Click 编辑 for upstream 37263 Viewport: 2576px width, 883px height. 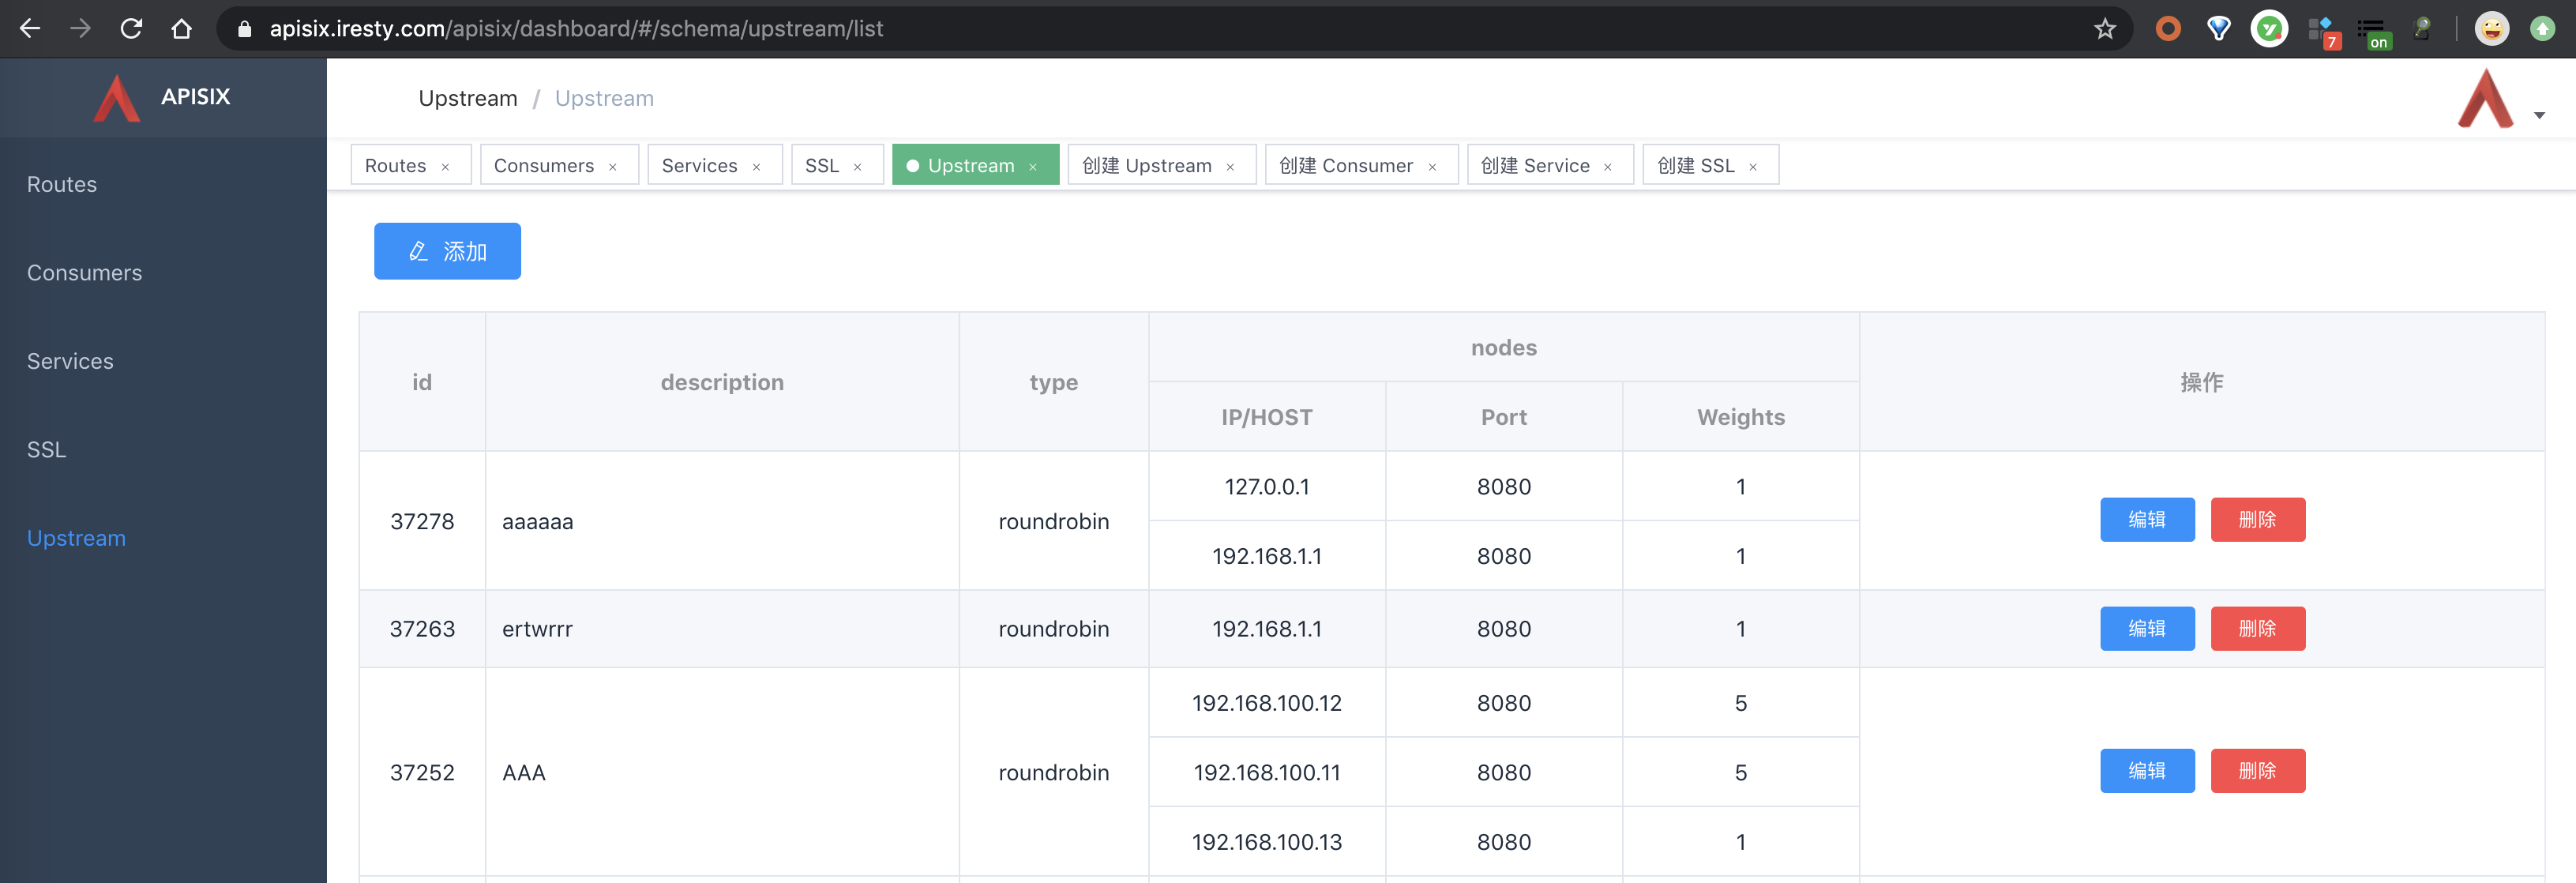pyautogui.click(x=2147, y=628)
